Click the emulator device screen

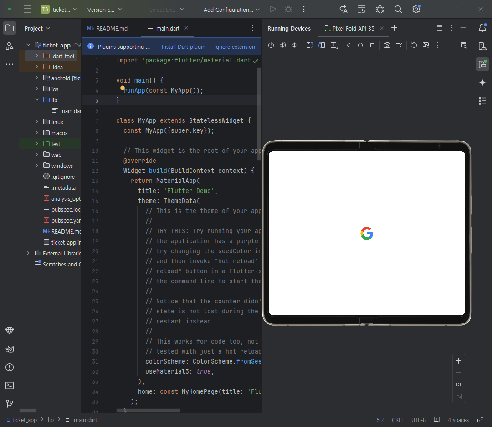click(367, 233)
